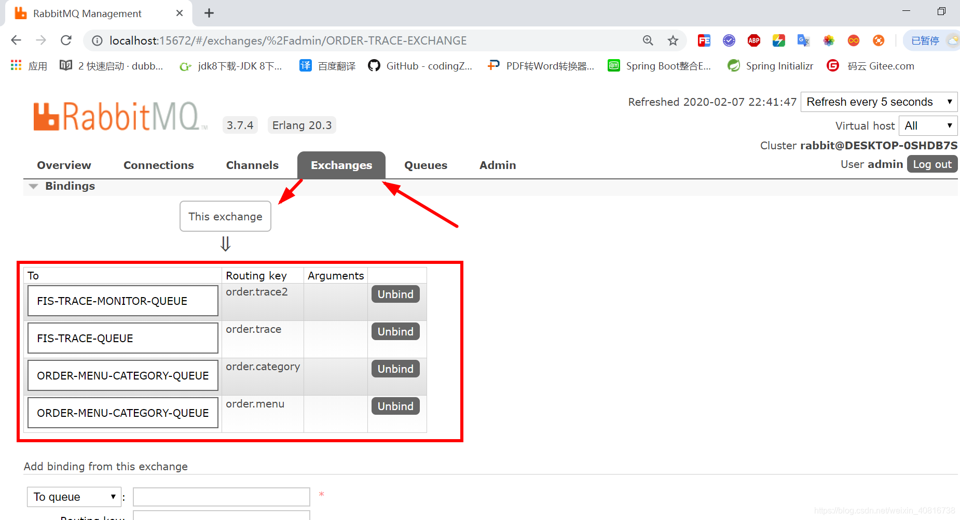Screen dimensions: 960x520
Task: Go to the Queues tab
Action: click(426, 165)
